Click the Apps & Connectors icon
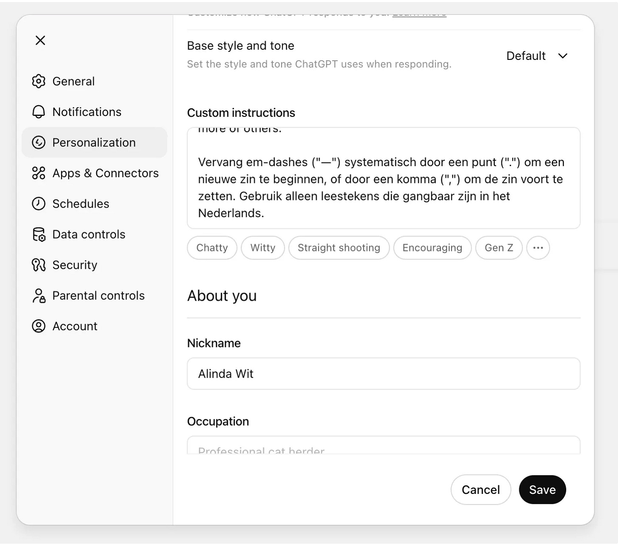This screenshot has height=544, width=618. tap(39, 173)
